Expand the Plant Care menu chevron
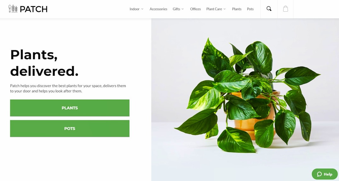The image size is (339, 181). coord(225,9)
